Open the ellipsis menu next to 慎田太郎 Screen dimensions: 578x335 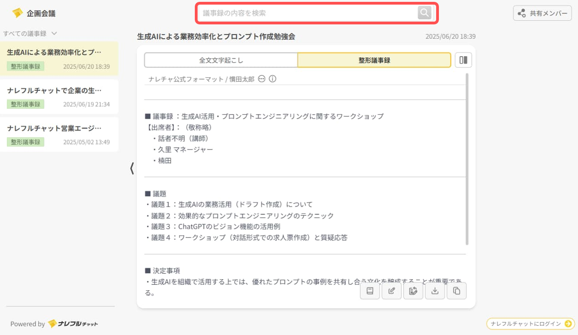[262, 79]
